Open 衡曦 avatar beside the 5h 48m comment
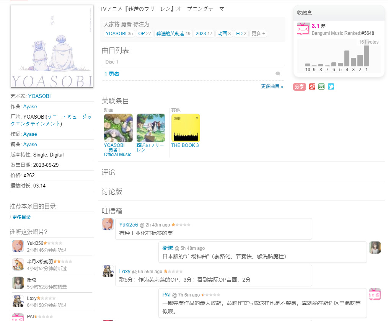 click(375, 248)
